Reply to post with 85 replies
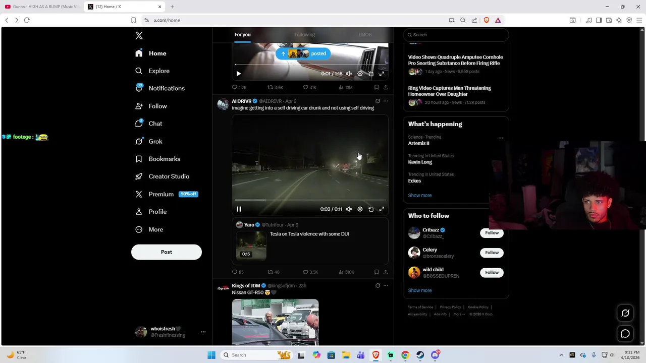 (x=234, y=272)
